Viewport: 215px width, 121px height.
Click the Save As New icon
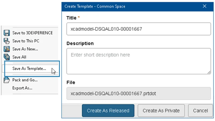7,49
